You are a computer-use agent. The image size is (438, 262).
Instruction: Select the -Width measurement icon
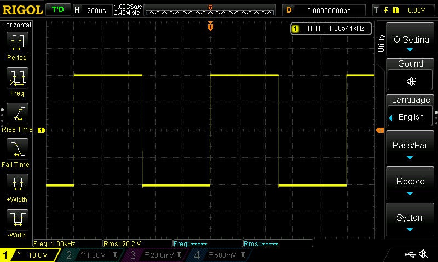17,222
